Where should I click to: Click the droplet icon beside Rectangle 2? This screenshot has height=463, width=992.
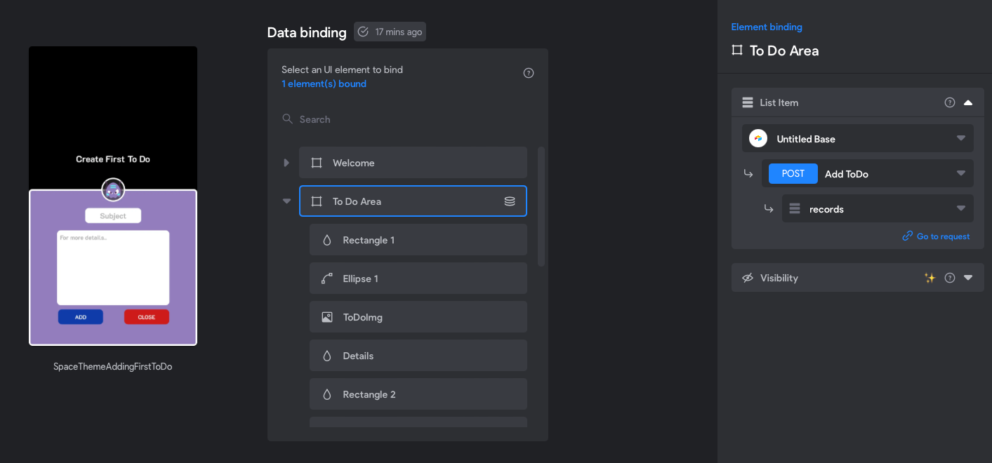pyautogui.click(x=326, y=394)
